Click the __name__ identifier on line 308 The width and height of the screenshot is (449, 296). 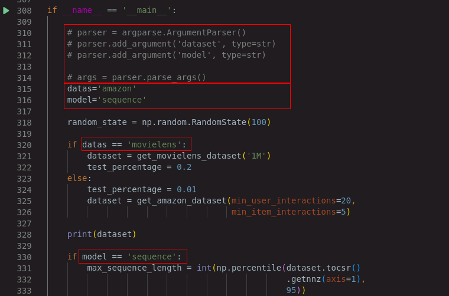pos(82,10)
